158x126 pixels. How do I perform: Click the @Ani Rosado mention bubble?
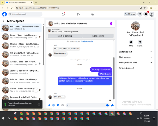point(105,74)
